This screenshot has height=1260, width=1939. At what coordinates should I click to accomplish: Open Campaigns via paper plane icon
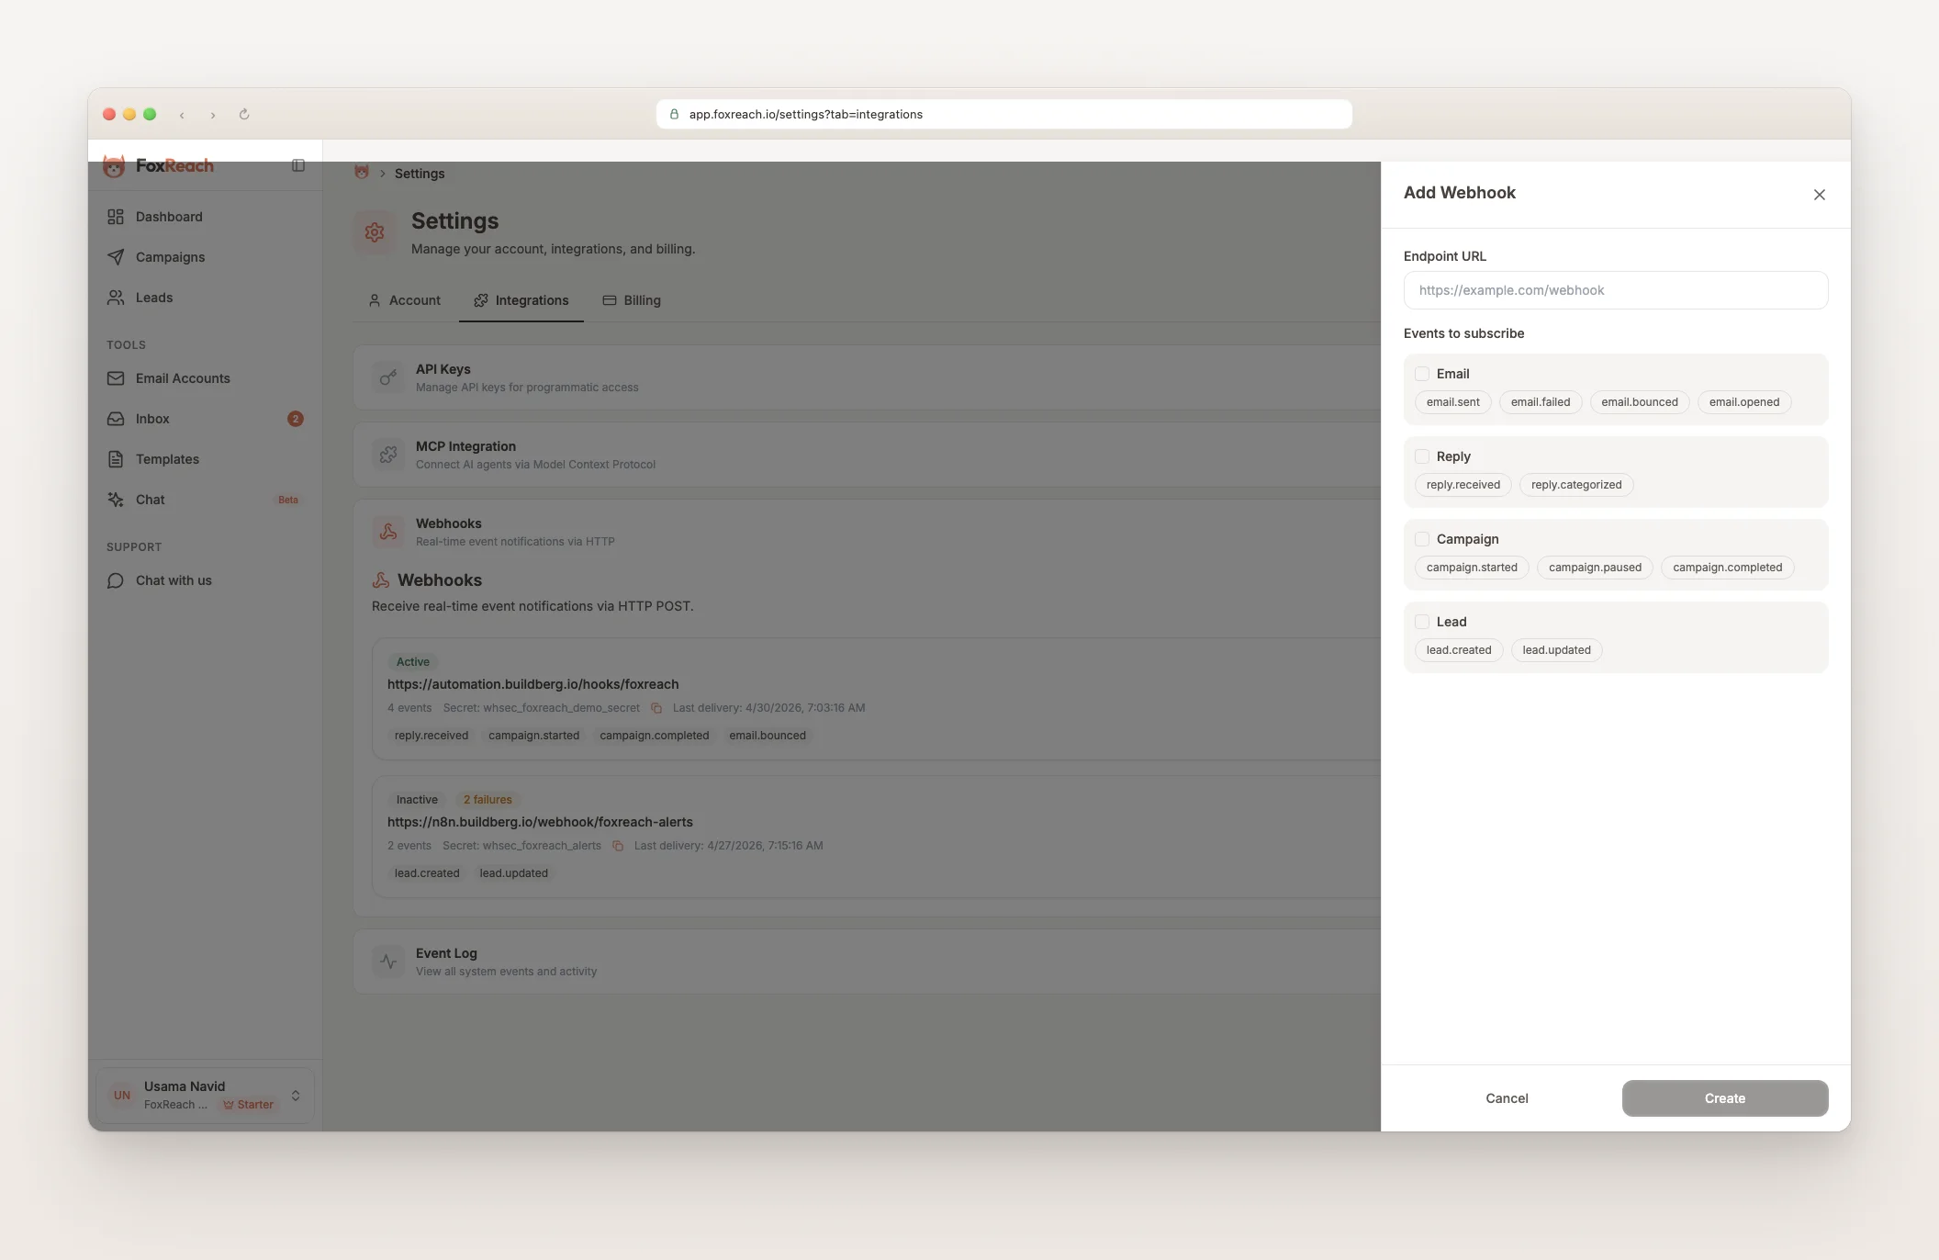pyautogui.click(x=116, y=257)
